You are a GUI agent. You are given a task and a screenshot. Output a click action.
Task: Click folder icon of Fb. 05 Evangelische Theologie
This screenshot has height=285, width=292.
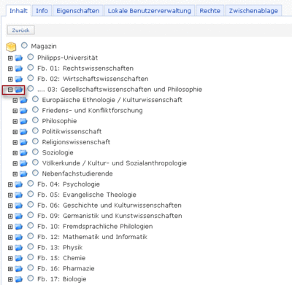(18, 195)
